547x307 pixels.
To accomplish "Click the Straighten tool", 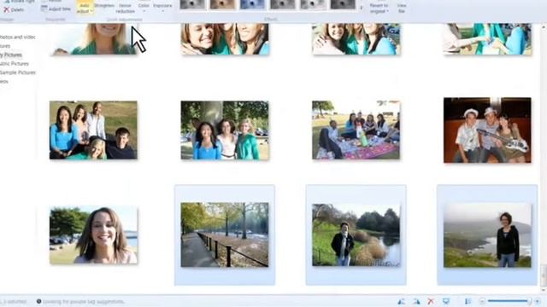I will click(104, 6).
